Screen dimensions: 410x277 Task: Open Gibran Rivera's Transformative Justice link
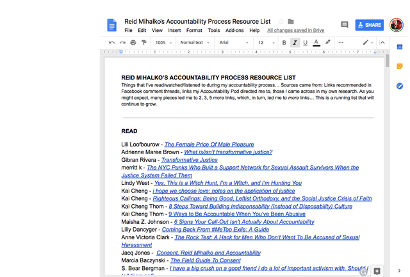[x=190, y=160]
